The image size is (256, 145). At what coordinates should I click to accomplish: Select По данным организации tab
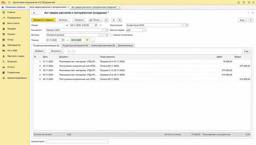(x=46, y=46)
